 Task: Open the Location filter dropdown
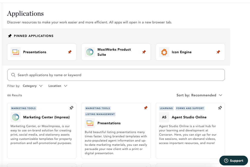coord(58,86)
